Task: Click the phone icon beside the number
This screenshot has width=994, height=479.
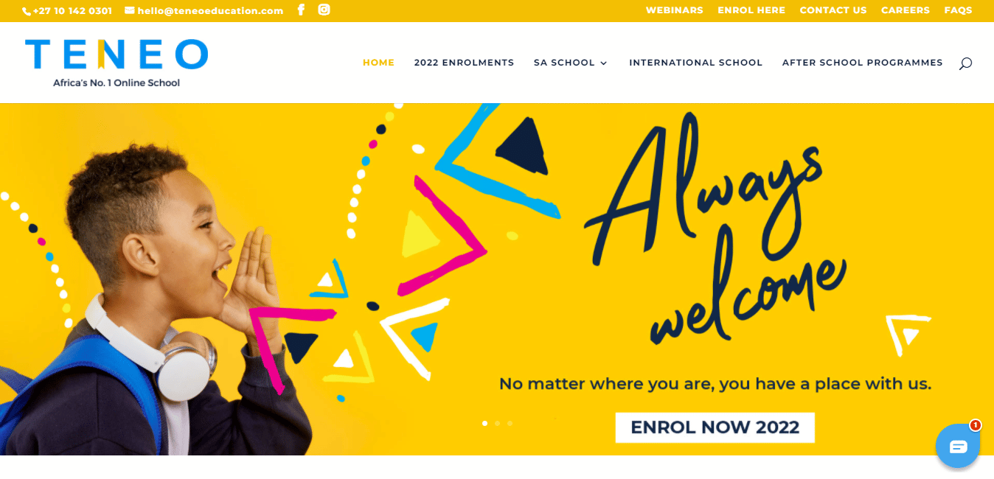Action: (x=27, y=11)
